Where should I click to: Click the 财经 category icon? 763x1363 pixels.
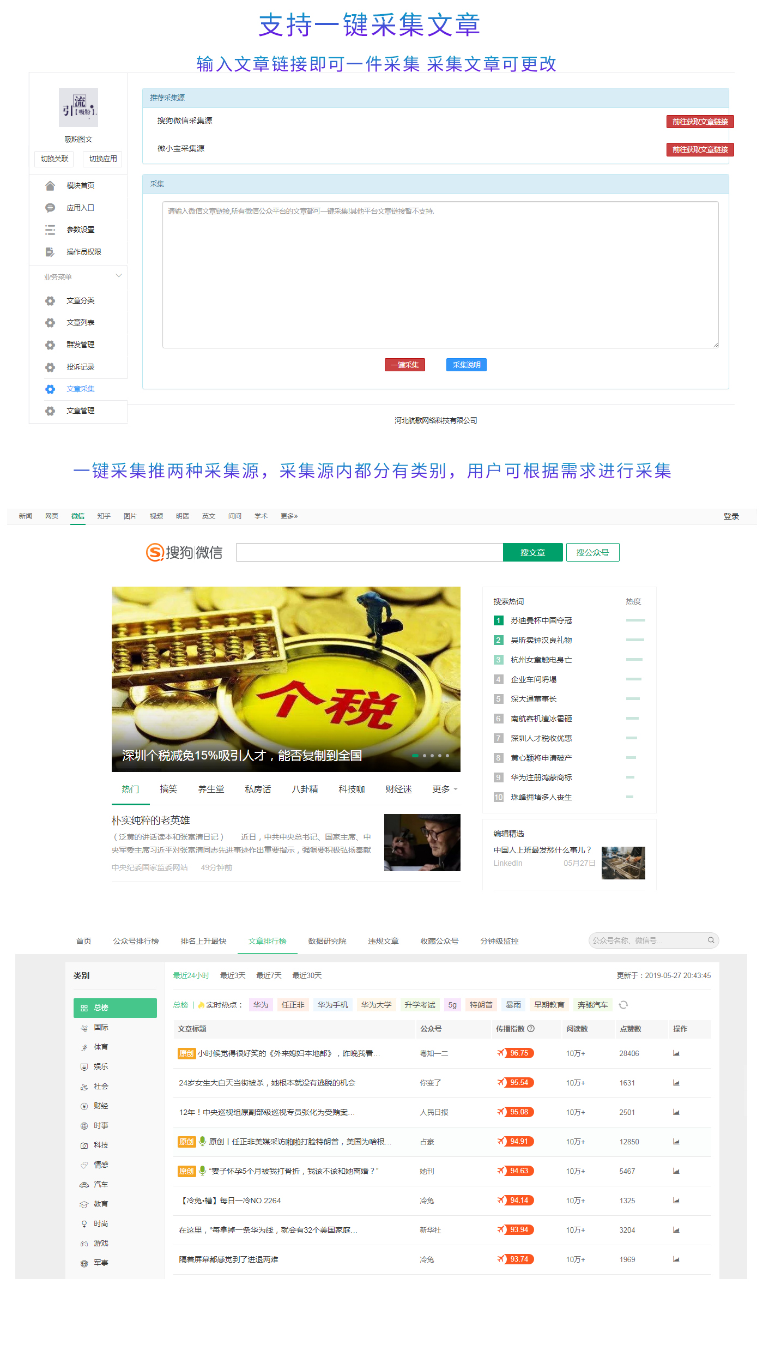coord(84,1106)
